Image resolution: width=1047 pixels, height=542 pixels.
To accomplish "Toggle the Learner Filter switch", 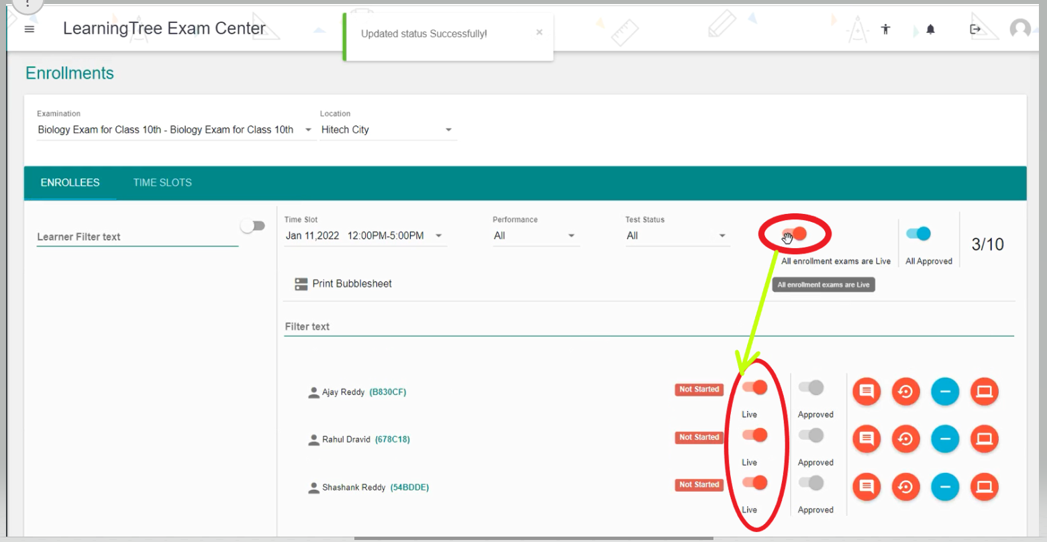I will coord(252,226).
